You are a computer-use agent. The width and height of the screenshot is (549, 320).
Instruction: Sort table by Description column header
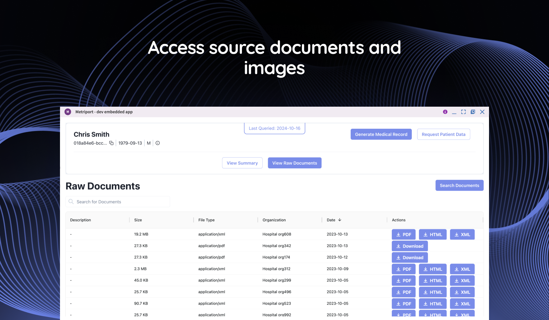[x=81, y=220]
